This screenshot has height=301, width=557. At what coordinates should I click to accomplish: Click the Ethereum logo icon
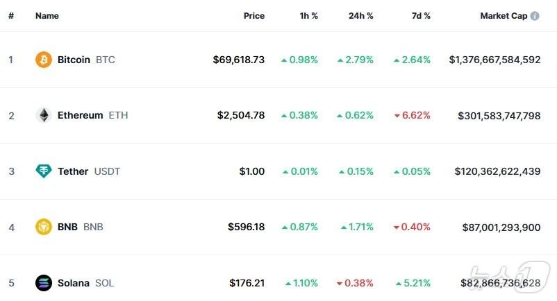click(x=44, y=115)
